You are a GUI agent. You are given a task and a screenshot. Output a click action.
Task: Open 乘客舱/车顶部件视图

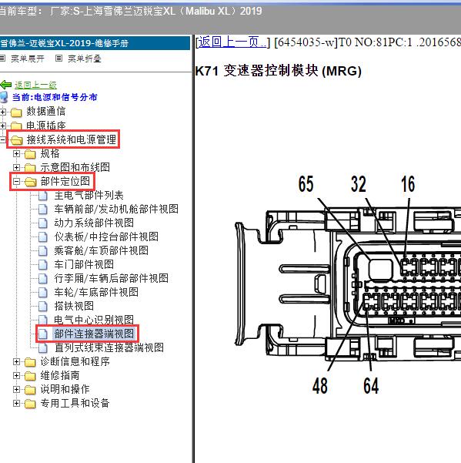coord(101,250)
